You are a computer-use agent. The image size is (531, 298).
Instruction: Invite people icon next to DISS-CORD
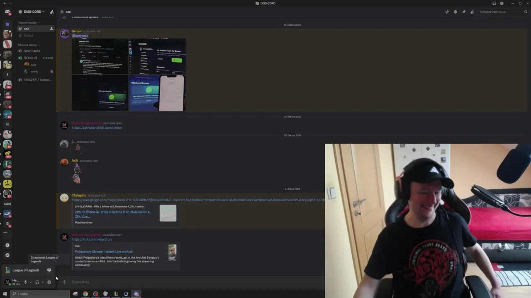coord(52,12)
